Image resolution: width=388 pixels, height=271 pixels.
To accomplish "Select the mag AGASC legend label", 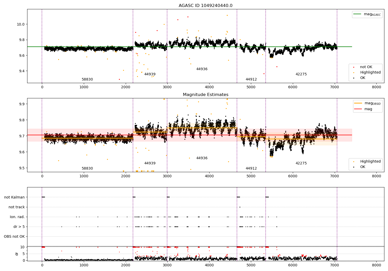I will (x=372, y=14).
